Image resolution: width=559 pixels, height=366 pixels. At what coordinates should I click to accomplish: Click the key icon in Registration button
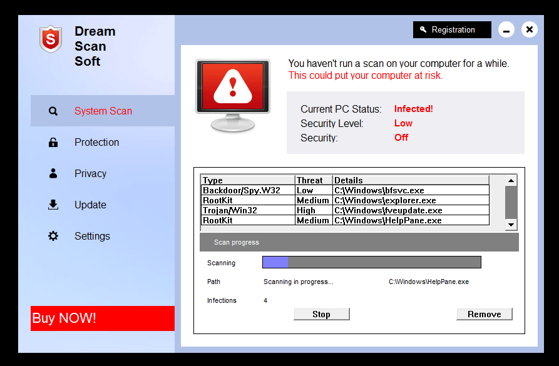click(x=423, y=30)
